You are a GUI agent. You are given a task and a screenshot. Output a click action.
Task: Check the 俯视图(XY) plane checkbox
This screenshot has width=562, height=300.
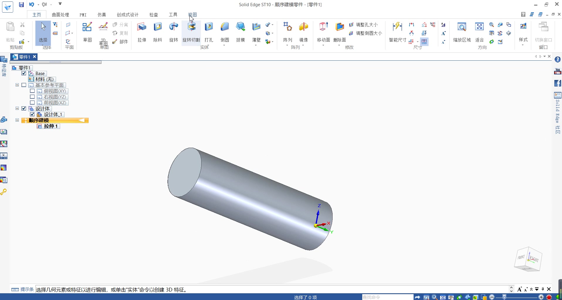pyautogui.click(x=32, y=91)
